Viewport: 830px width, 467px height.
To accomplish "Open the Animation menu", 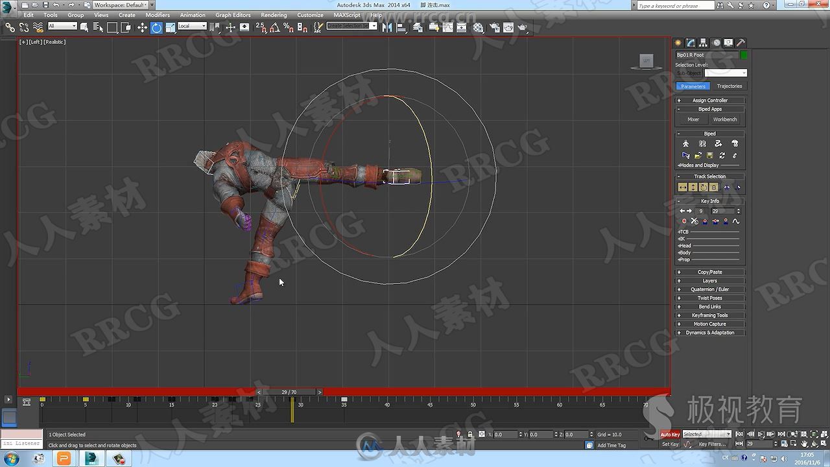I will (x=193, y=15).
